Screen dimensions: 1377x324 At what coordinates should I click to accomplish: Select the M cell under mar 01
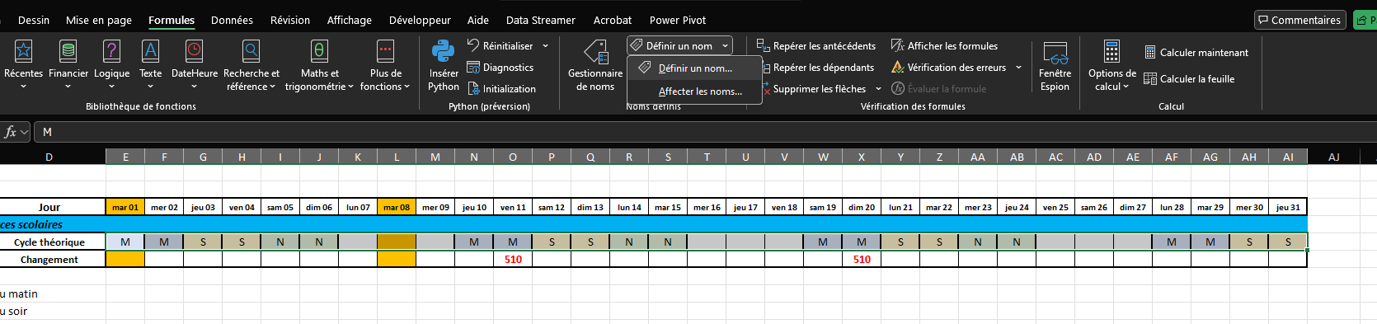tap(125, 242)
